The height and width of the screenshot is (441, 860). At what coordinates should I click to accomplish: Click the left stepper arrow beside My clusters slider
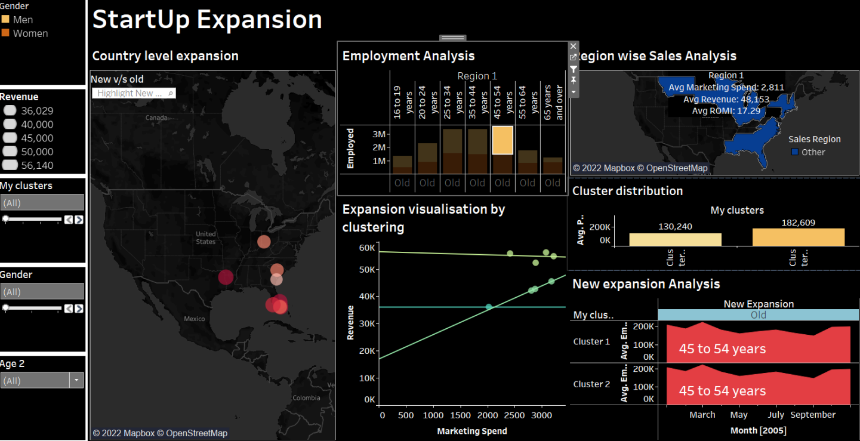68,219
